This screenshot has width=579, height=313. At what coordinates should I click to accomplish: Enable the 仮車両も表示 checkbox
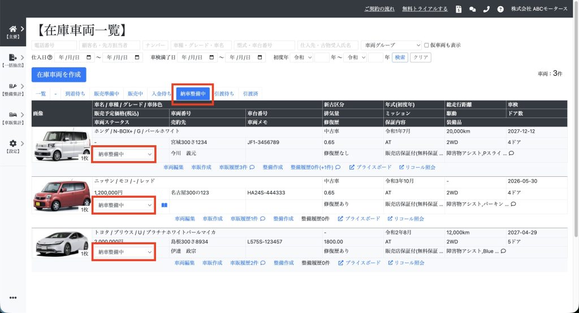427,45
